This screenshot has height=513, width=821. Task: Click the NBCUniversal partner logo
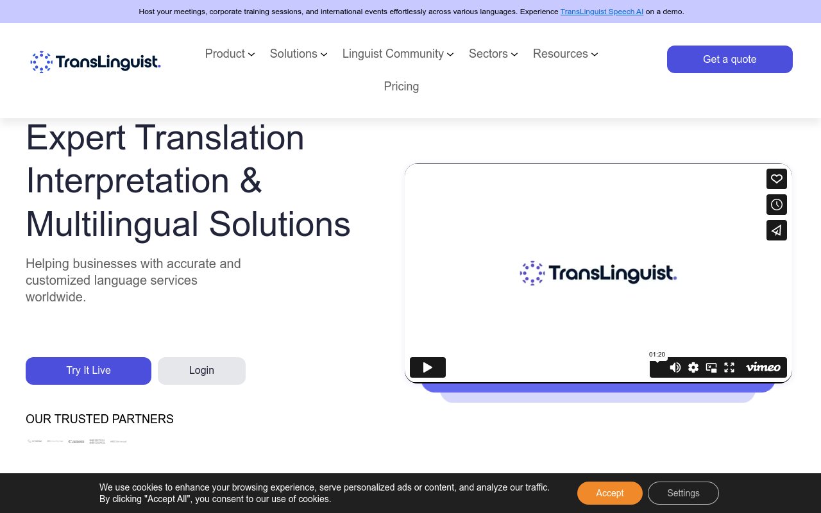tap(118, 441)
